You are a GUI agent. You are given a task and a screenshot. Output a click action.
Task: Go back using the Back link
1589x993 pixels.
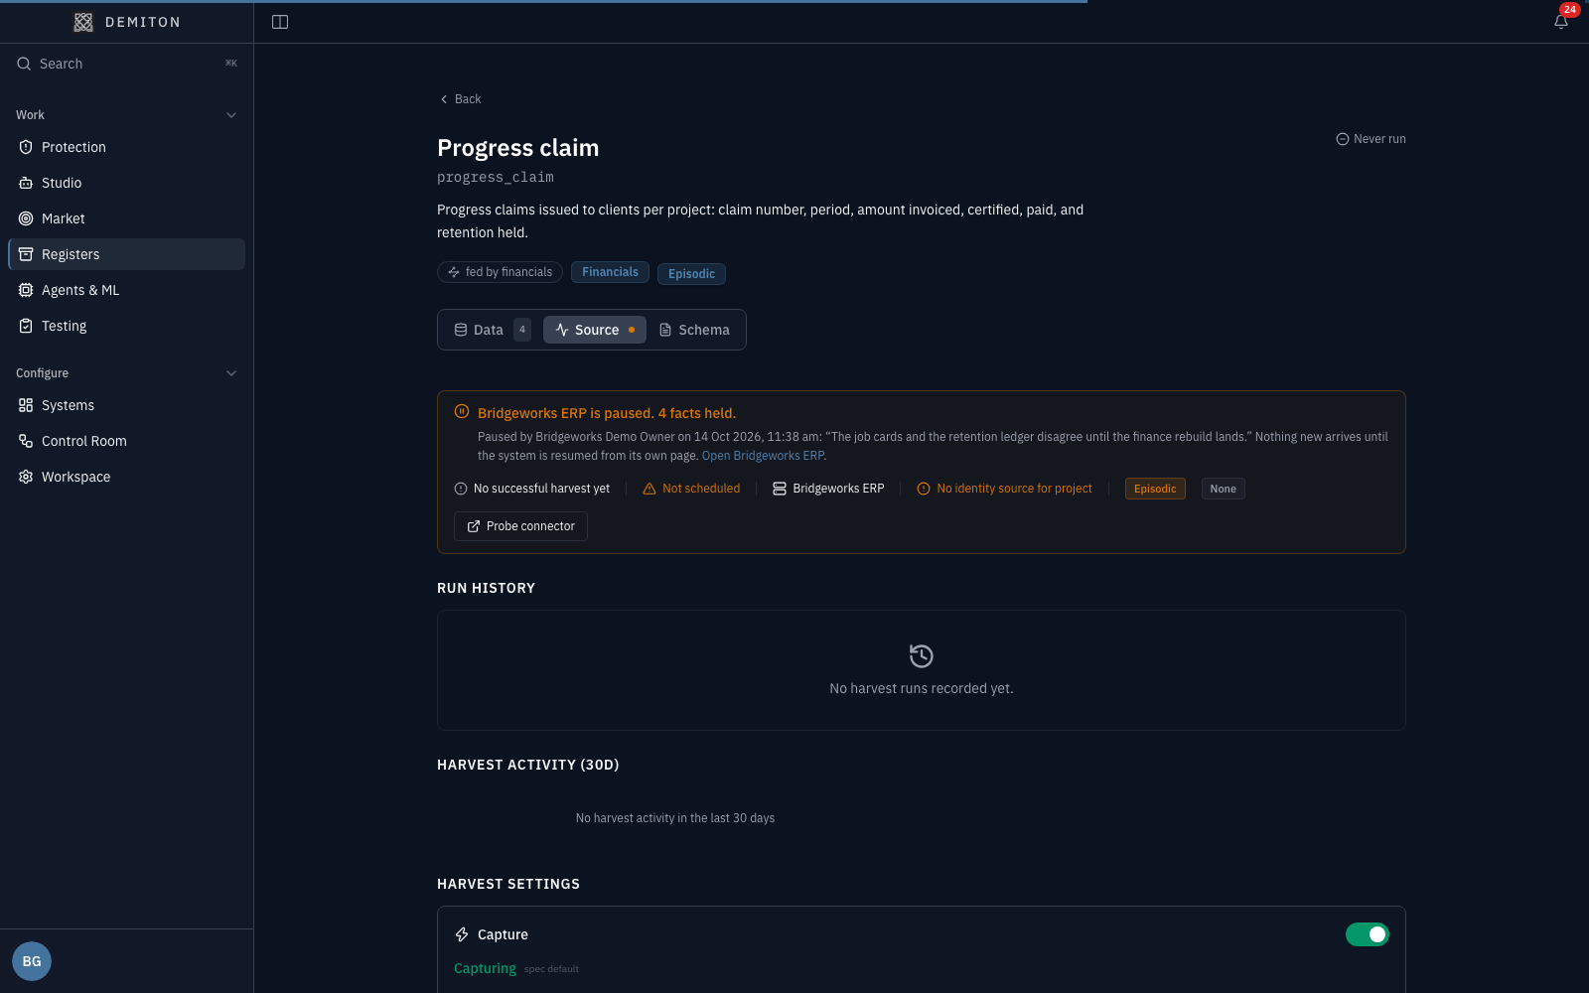[460, 99]
